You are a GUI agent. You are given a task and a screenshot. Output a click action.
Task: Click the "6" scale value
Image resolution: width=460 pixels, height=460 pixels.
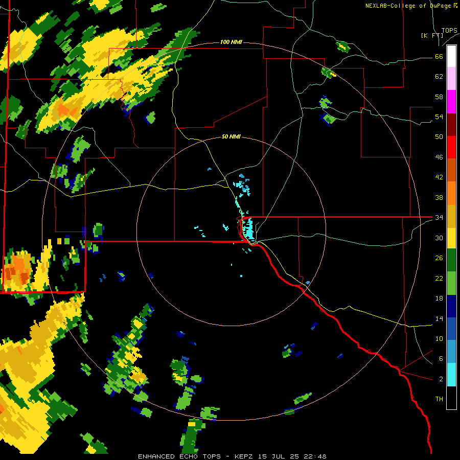[x=441, y=359]
